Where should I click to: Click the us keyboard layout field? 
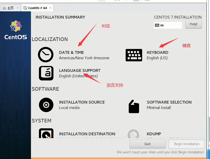coord(168,25)
